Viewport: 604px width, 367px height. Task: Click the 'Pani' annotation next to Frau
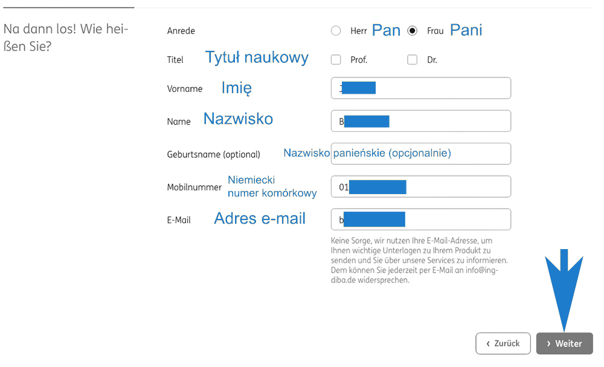466,30
